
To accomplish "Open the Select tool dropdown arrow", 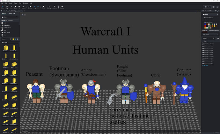I will [4, 6].
